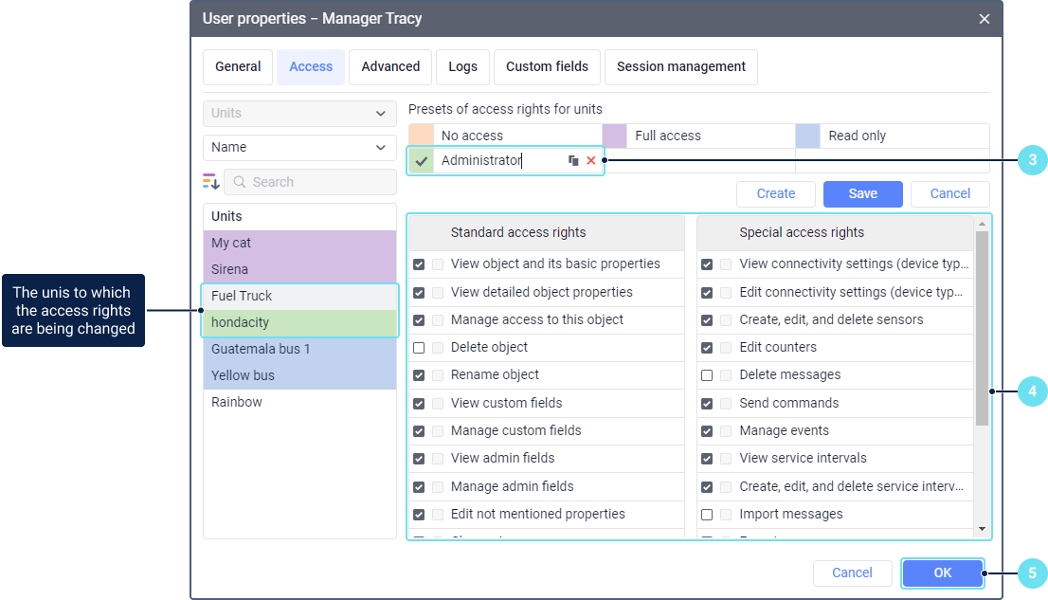This screenshot has width=1048, height=600.
Task: Check the Delete messages access right
Action: pyautogui.click(x=707, y=375)
